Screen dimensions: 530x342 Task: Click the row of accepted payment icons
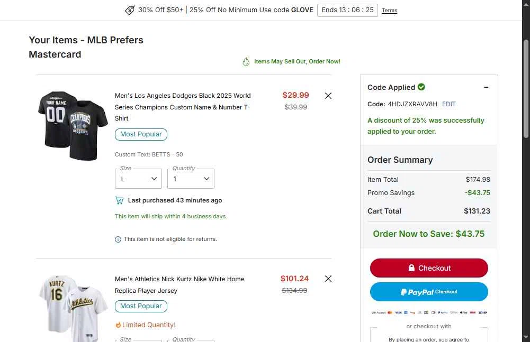[429, 312]
